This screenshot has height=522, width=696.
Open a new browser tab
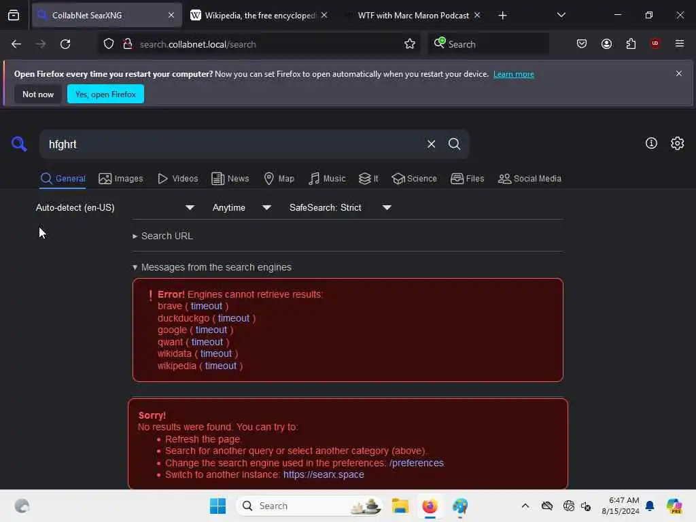tap(502, 16)
